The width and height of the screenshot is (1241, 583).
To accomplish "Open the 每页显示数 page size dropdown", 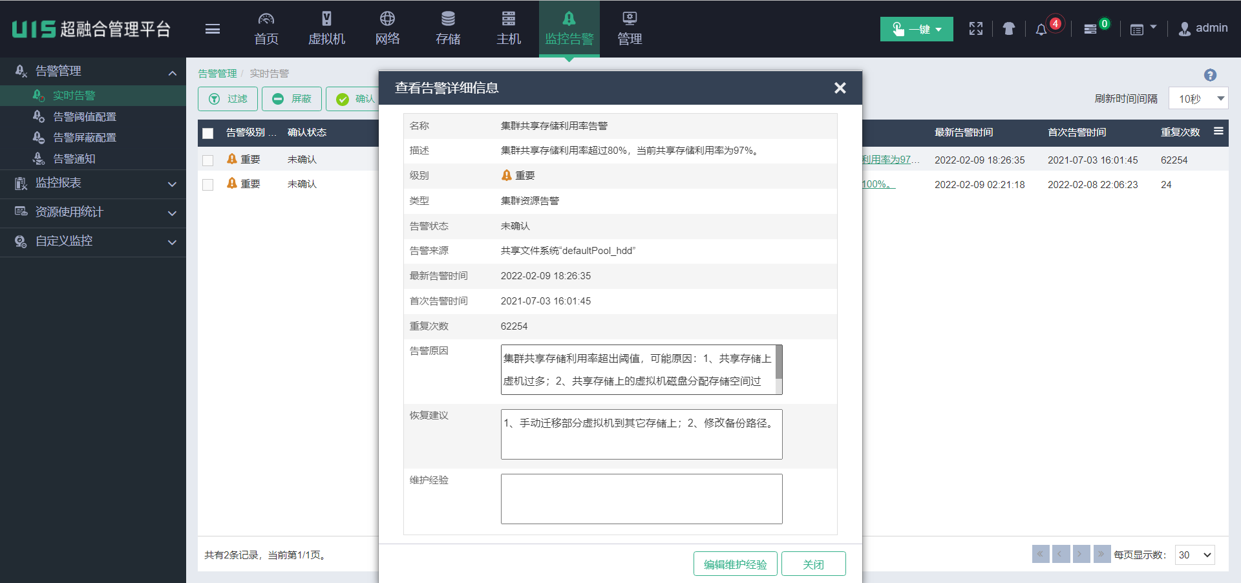I will (x=1194, y=555).
